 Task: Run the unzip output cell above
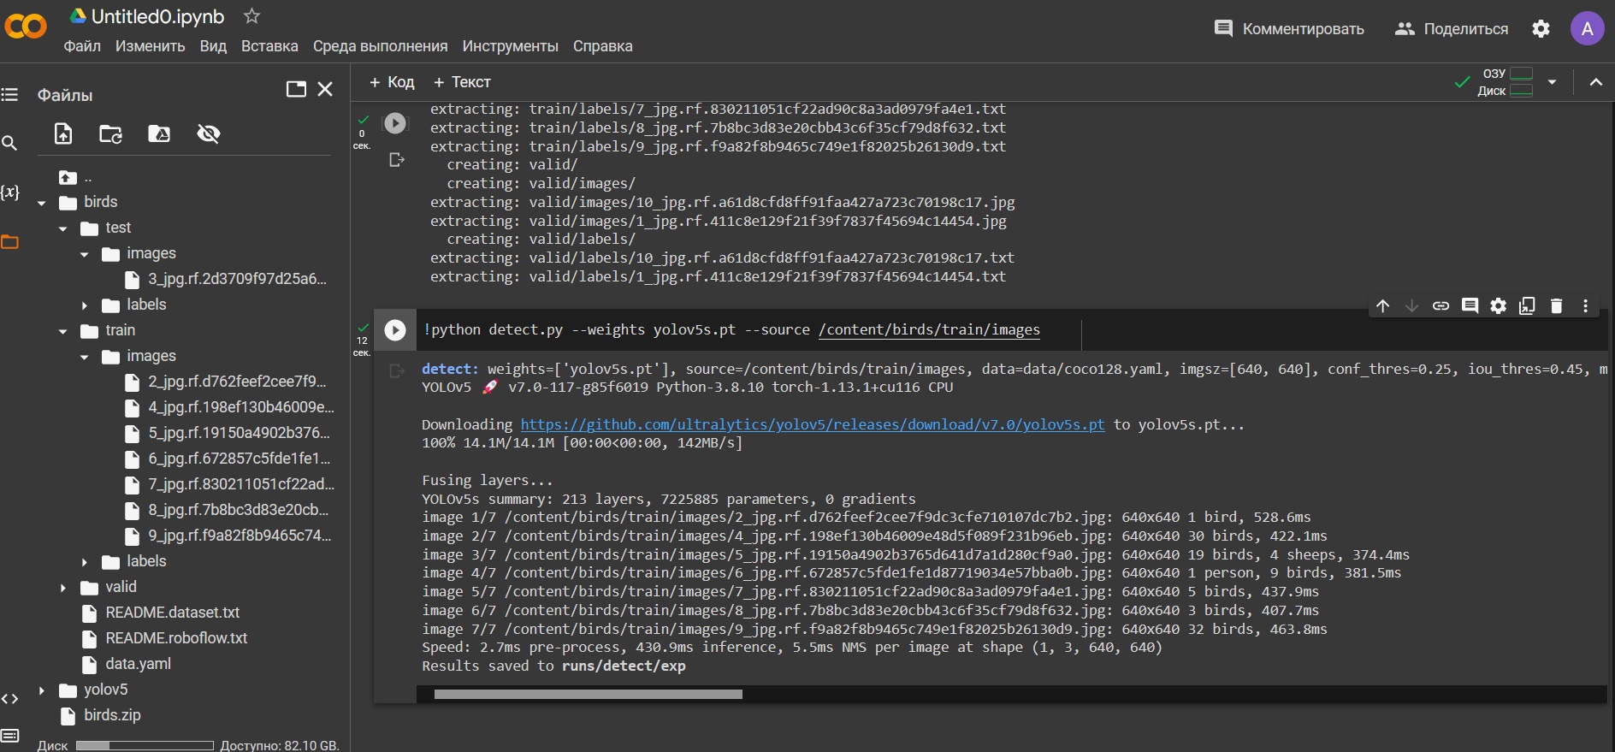point(395,123)
